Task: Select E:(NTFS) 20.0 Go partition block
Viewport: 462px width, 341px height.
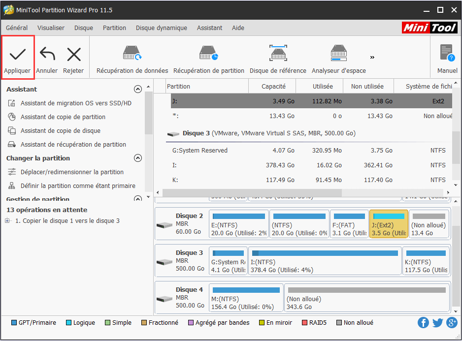Action: click(239, 224)
